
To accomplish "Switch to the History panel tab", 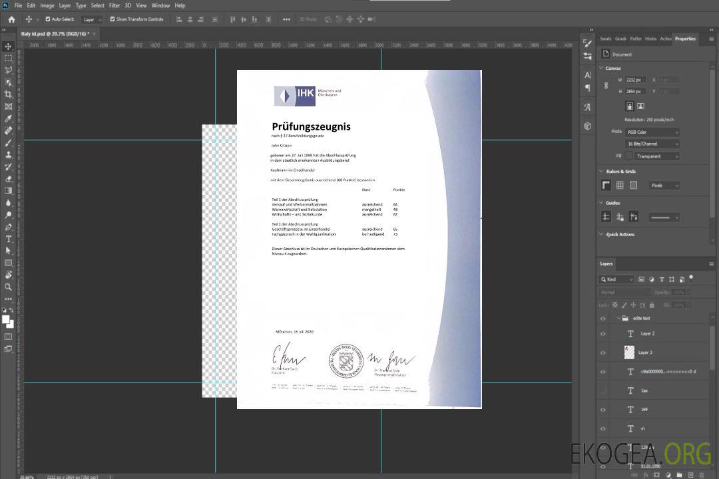I will click(650, 39).
